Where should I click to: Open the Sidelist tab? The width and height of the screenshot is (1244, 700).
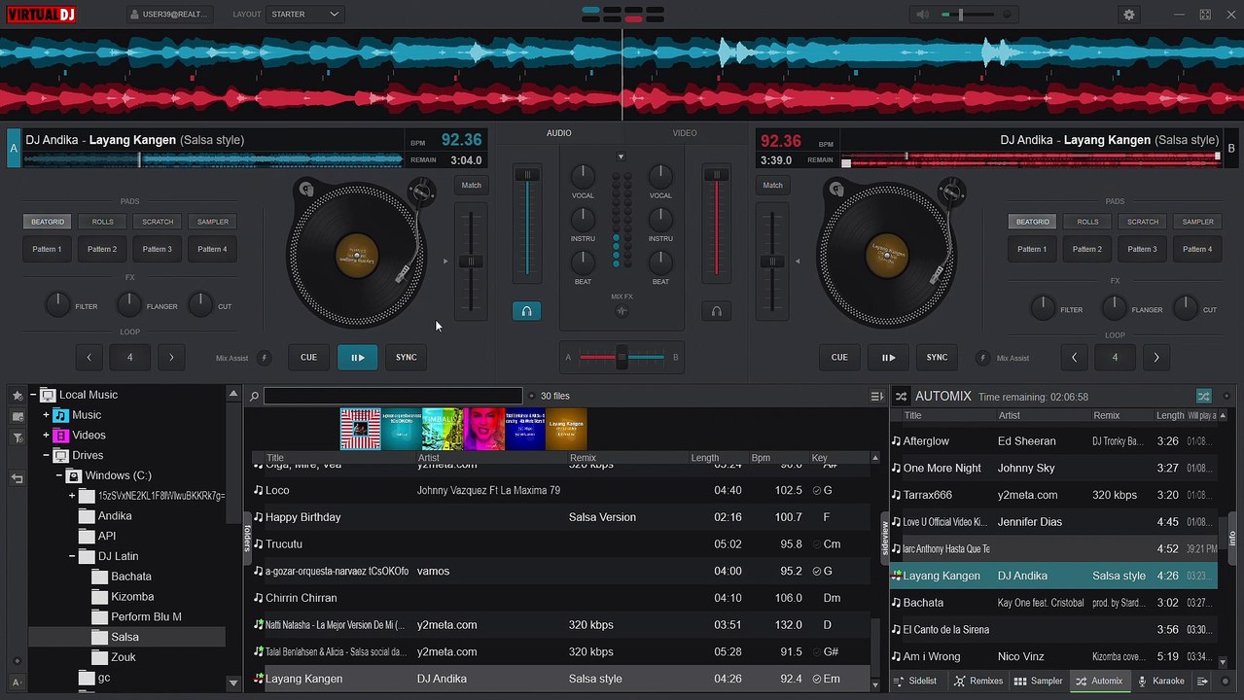click(915, 682)
